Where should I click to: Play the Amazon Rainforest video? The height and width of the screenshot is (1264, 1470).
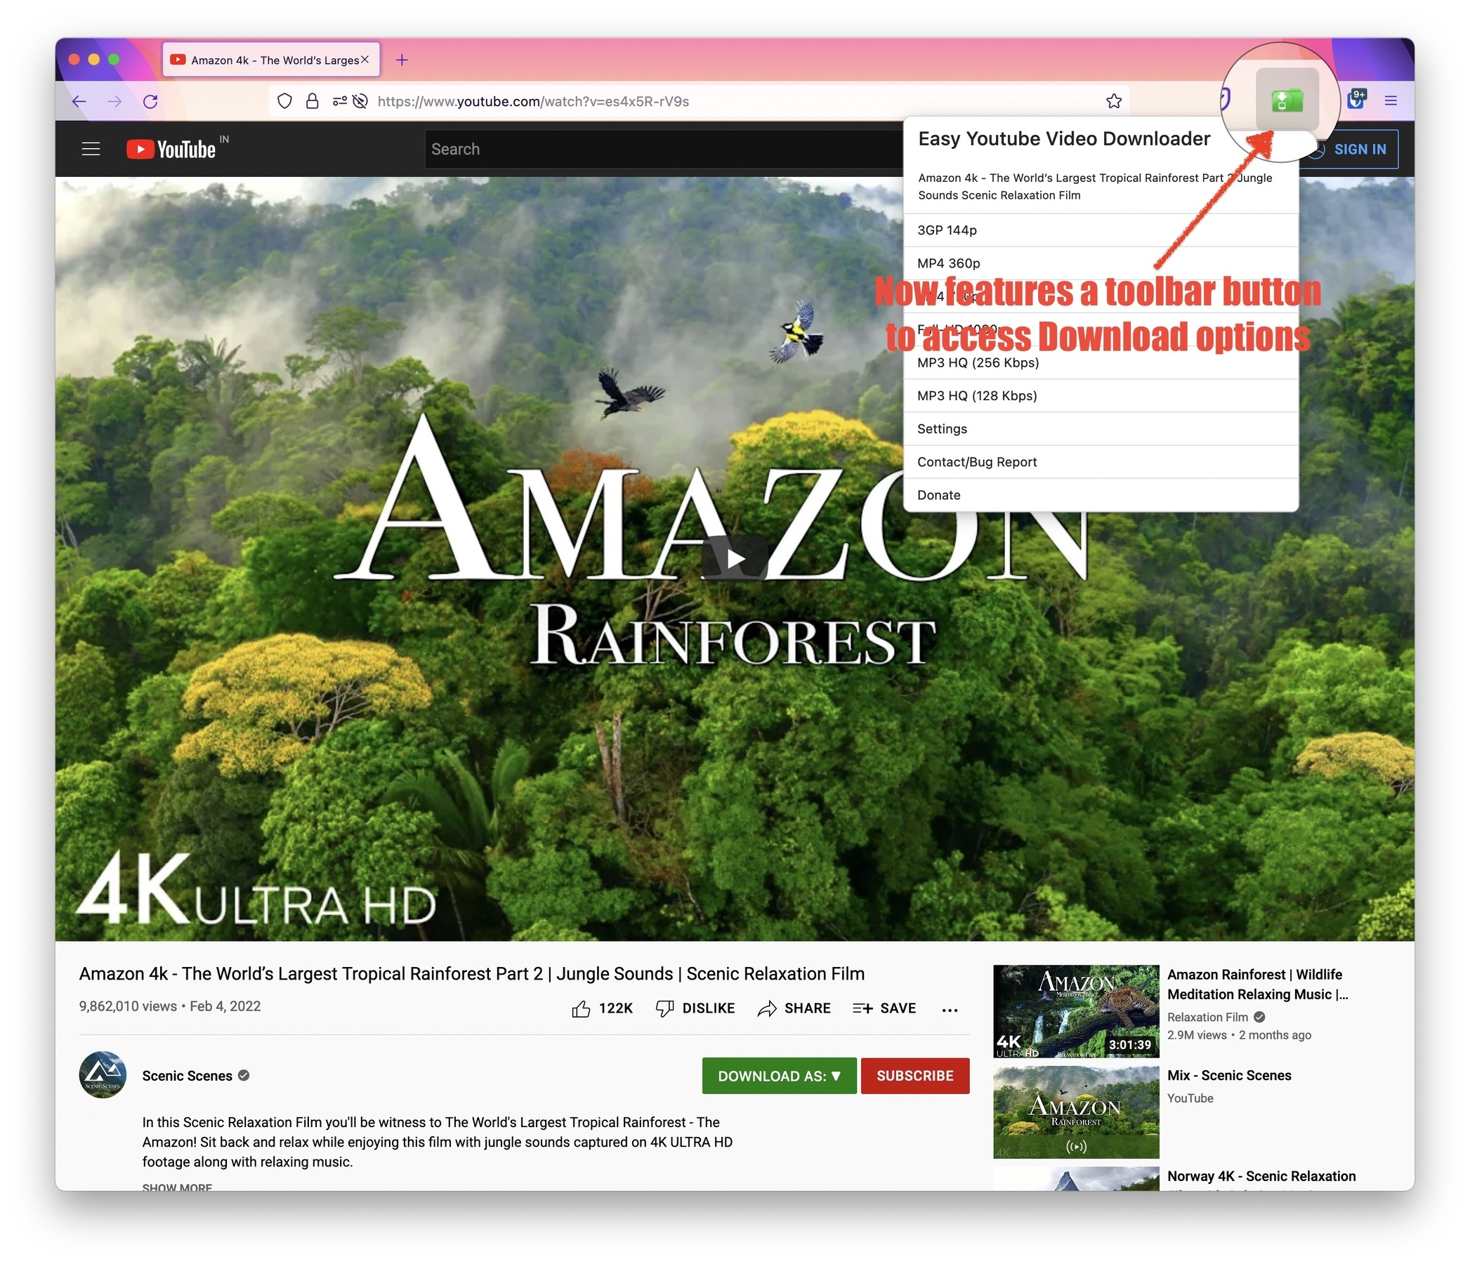[734, 558]
